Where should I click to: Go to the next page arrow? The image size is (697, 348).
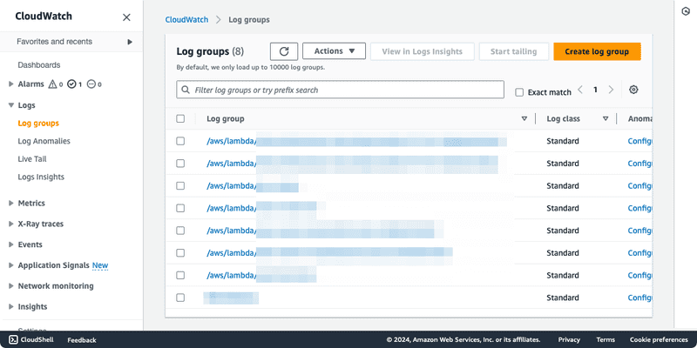coord(611,90)
